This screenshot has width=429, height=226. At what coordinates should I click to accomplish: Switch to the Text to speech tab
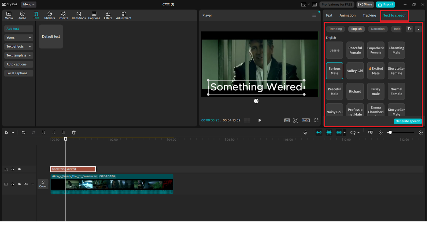pyautogui.click(x=395, y=15)
